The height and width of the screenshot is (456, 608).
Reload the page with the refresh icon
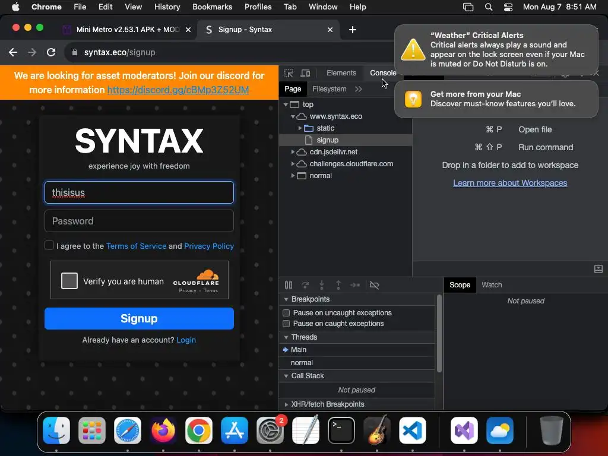tap(51, 52)
